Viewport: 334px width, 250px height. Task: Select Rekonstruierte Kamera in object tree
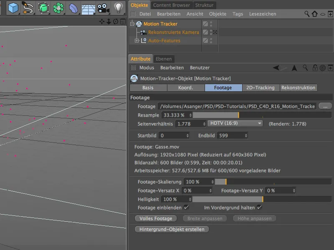174,32
